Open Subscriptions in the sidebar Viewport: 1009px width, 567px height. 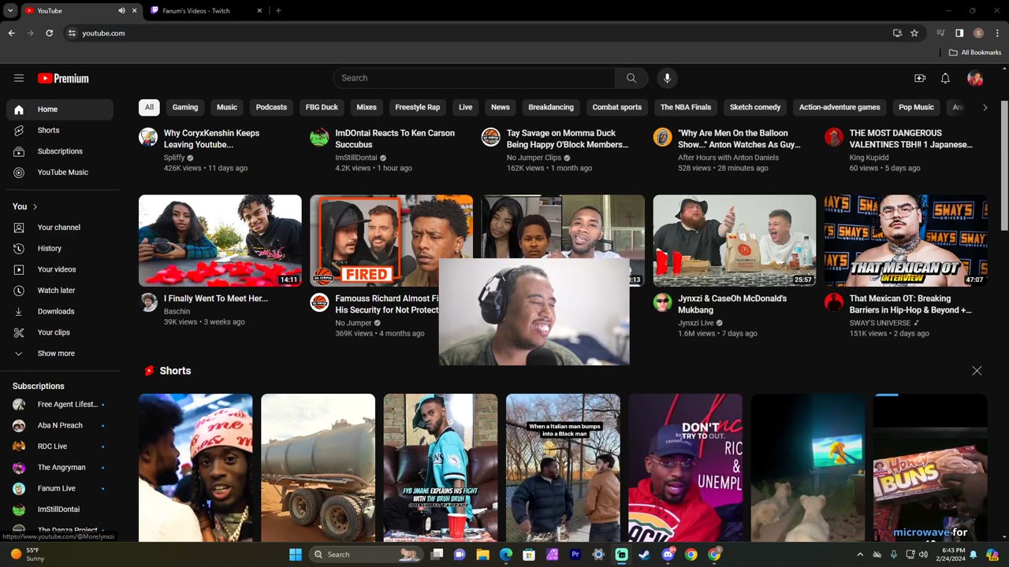pos(60,151)
